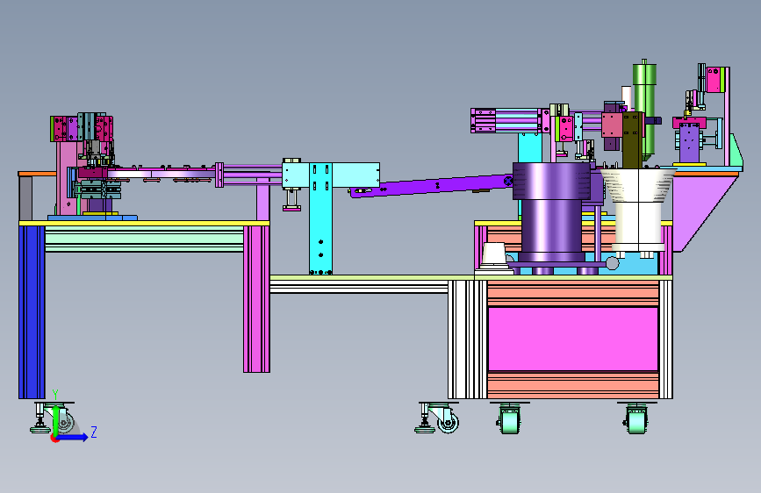Select the inclined purple feeder track
The width and height of the screenshot is (761, 493).
[431, 186]
